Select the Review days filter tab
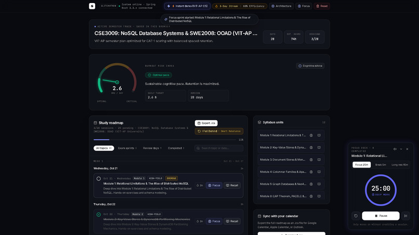 (x=152, y=148)
